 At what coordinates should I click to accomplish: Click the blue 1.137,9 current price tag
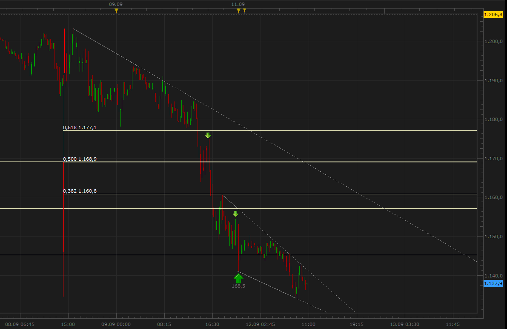[493, 283]
